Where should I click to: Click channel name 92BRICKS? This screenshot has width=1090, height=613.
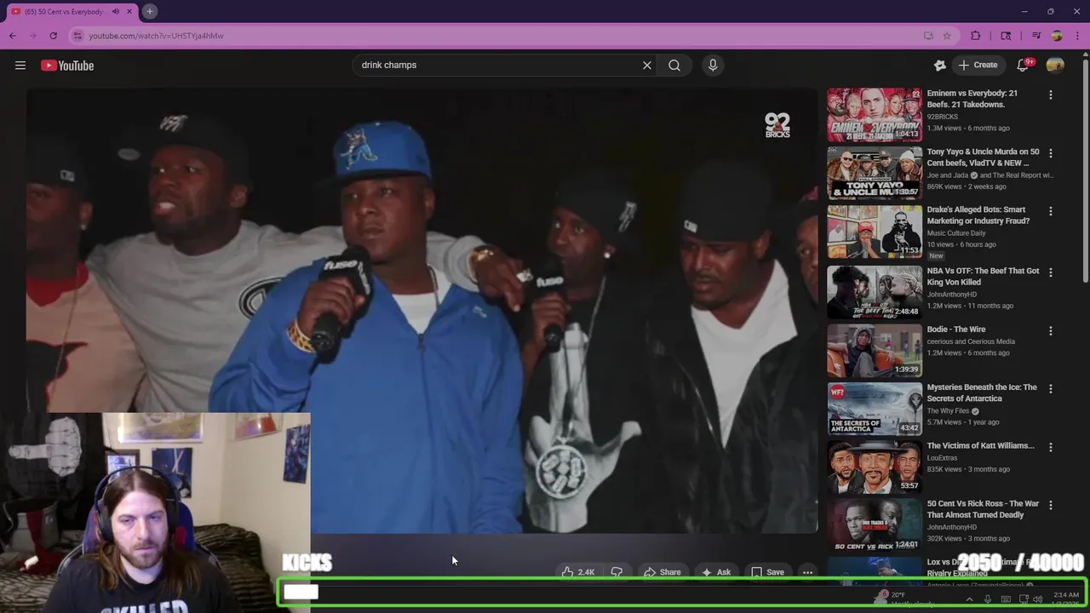pyautogui.click(x=942, y=117)
